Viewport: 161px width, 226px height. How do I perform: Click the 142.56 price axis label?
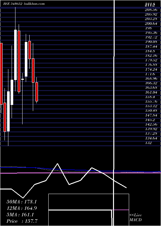151,124
